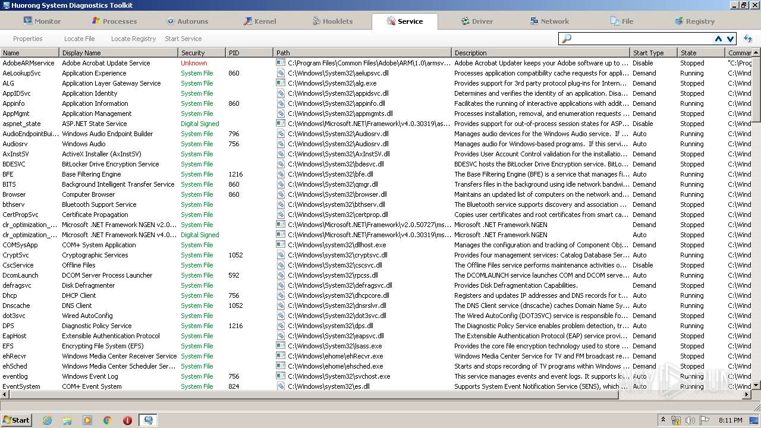Viewport: 761px width, 428px height.
Task: Sort by Display Name column header
Action: (x=119, y=53)
